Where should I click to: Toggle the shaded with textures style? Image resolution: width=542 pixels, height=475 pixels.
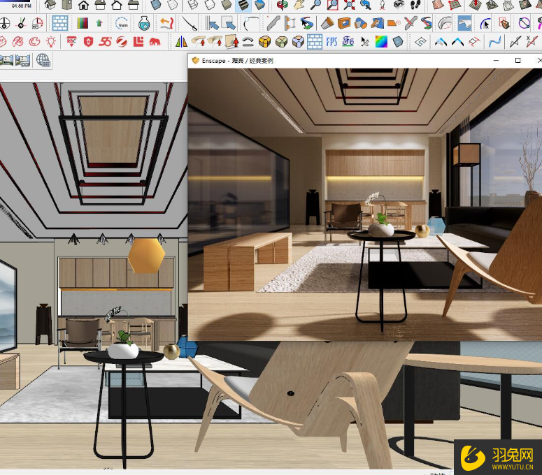point(243,5)
